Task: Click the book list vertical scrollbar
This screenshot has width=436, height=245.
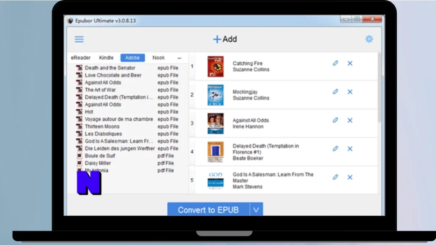Action: point(379,88)
